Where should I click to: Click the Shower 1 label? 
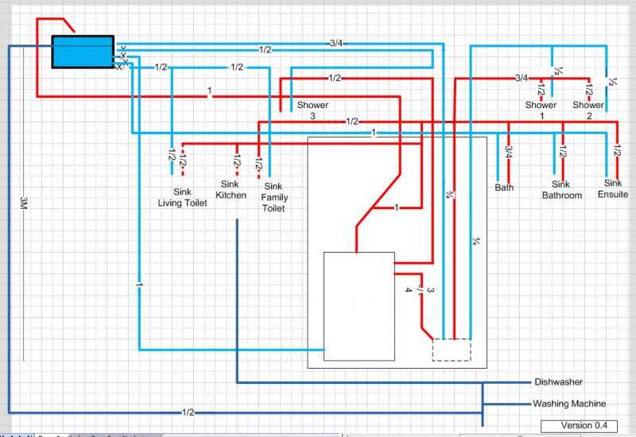[541, 110]
